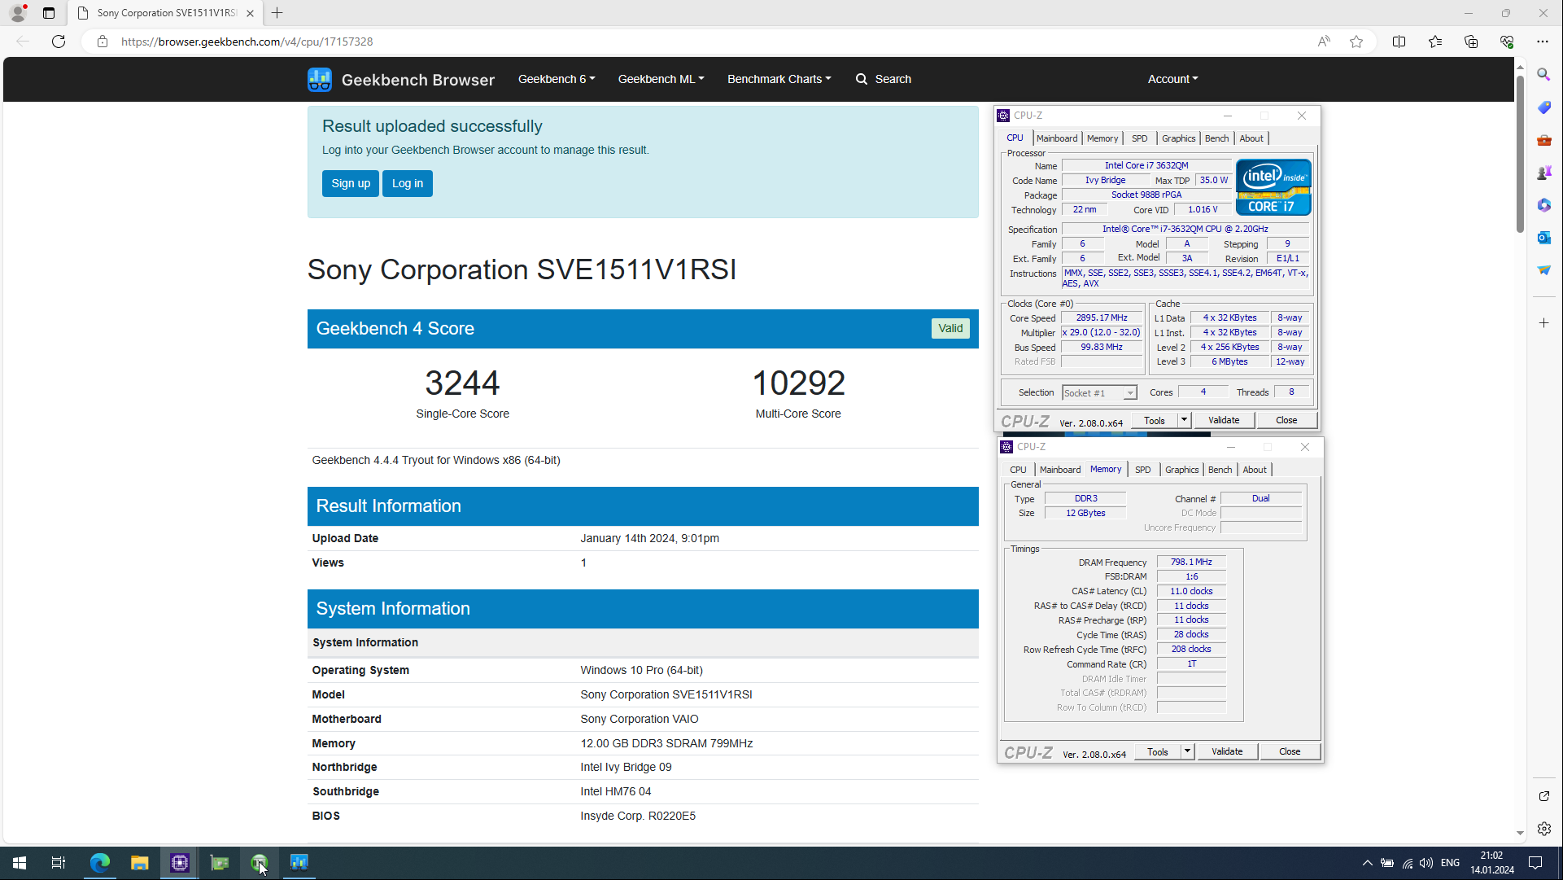The image size is (1563, 880).
Task: Open volume control in system tray
Action: click(1426, 863)
